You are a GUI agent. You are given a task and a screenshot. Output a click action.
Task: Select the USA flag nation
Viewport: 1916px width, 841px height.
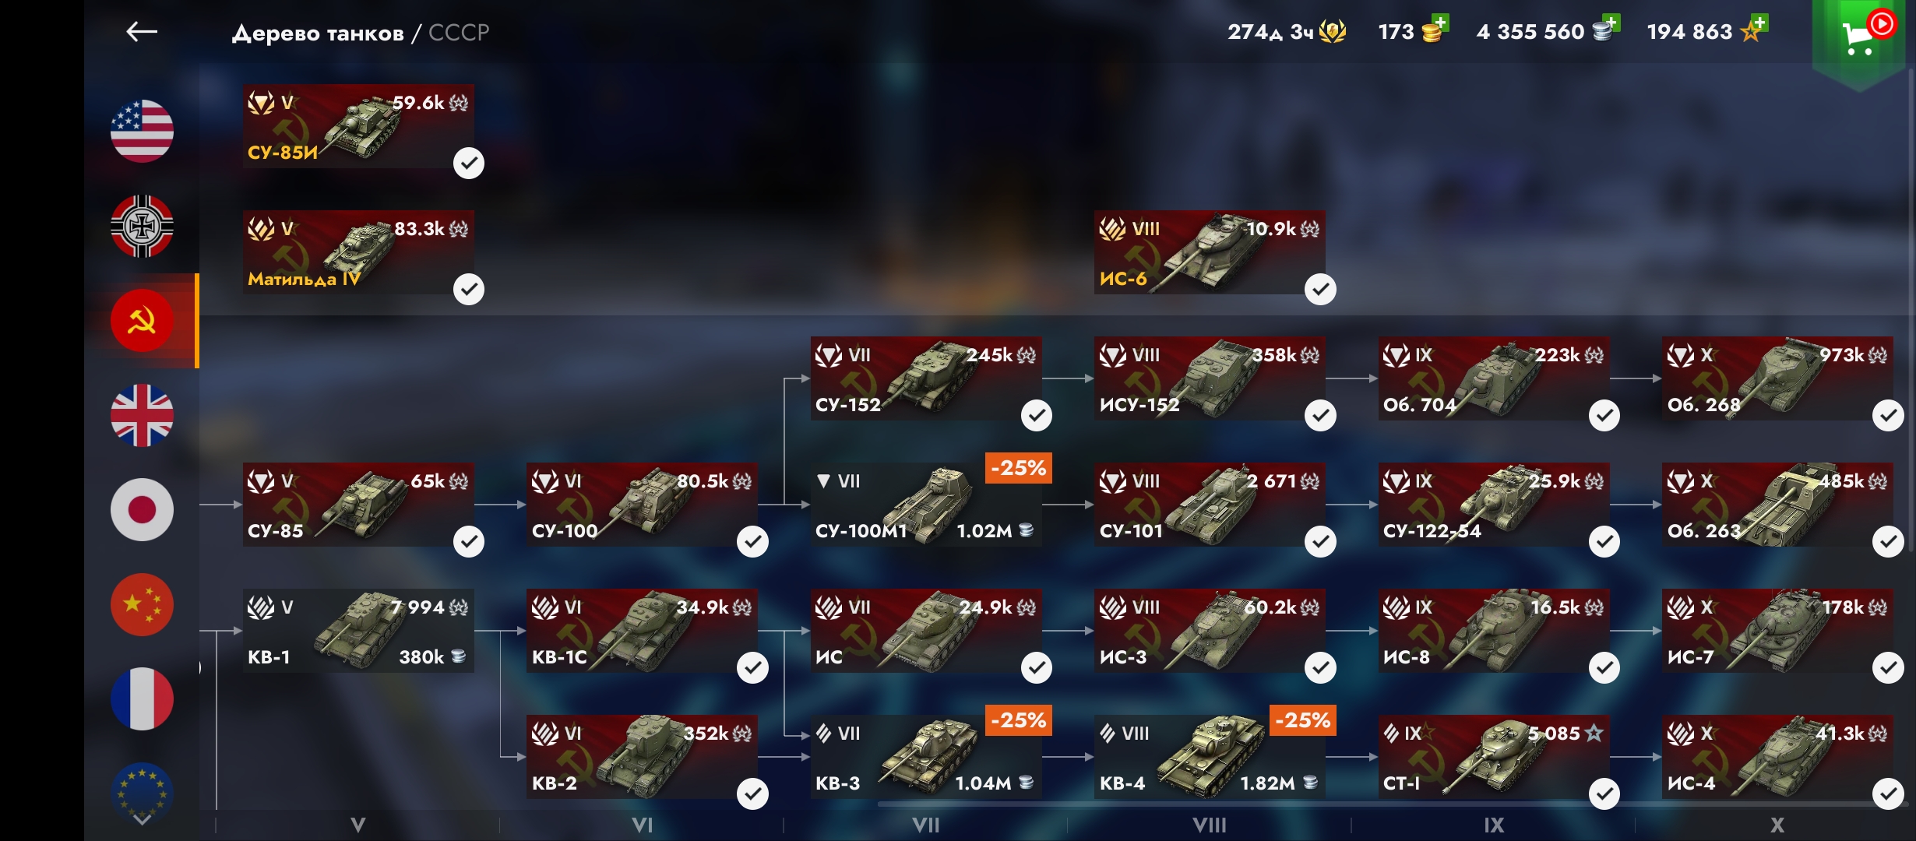(x=142, y=132)
